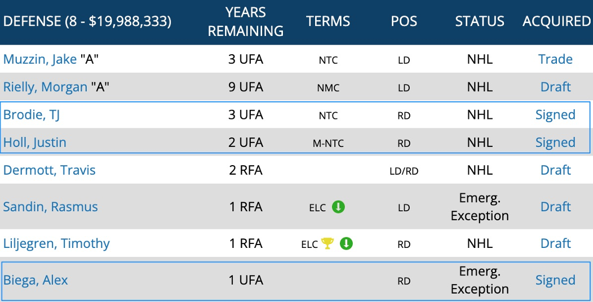Open Jake Muzzin player page
Screen dimensions: 593x302
(x=40, y=59)
